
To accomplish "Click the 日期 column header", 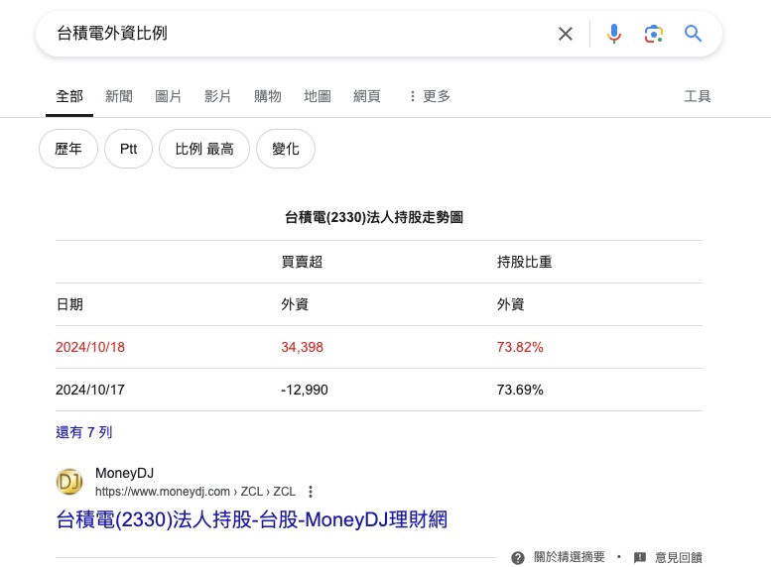I will click(69, 304).
